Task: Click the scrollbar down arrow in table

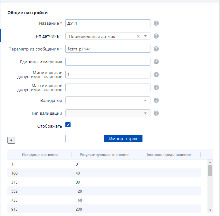Action: (x=210, y=210)
